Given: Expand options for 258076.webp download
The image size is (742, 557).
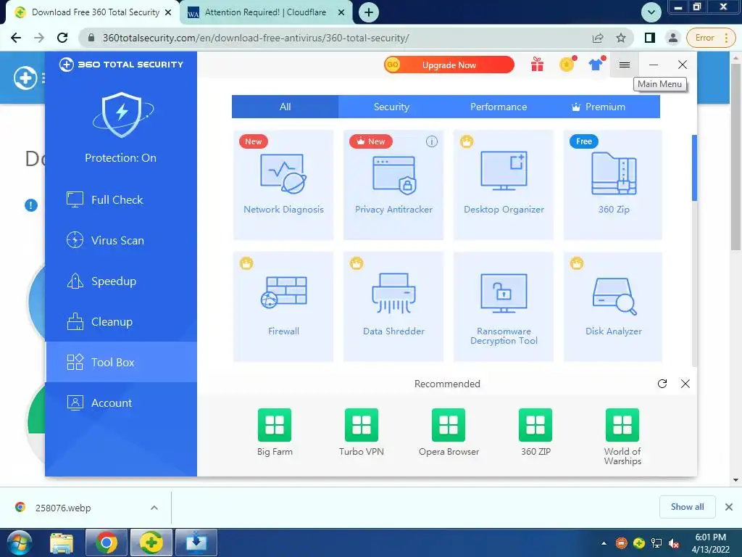Looking at the screenshot, I should pos(154,508).
